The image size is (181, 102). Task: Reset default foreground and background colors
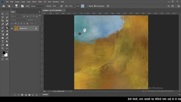coord(3,56)
